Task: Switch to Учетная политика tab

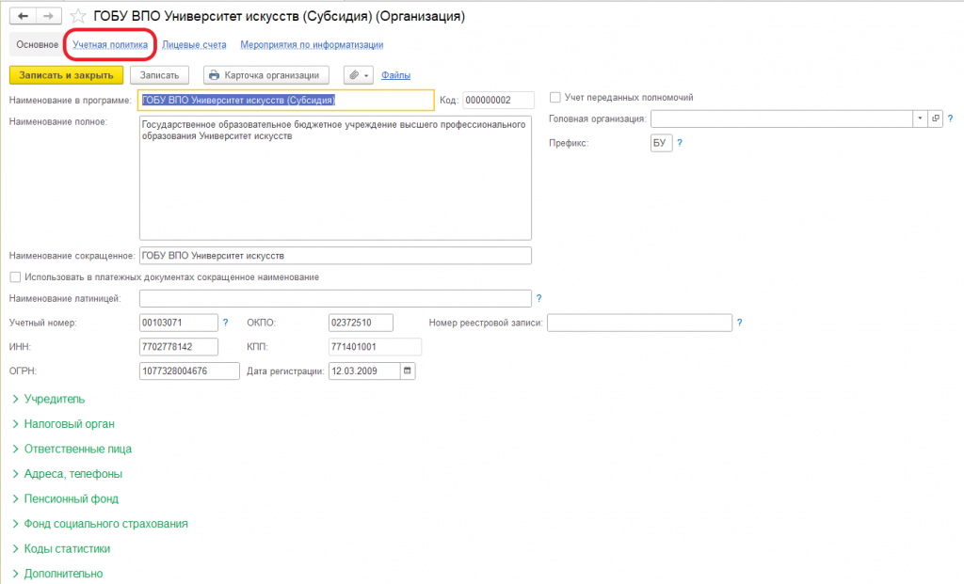Action: (x=110, y=44)
